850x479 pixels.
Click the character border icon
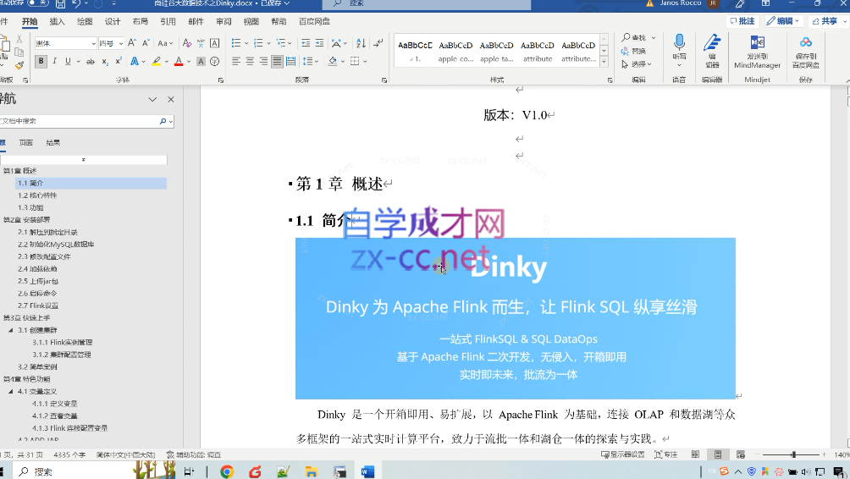[215, 43]
